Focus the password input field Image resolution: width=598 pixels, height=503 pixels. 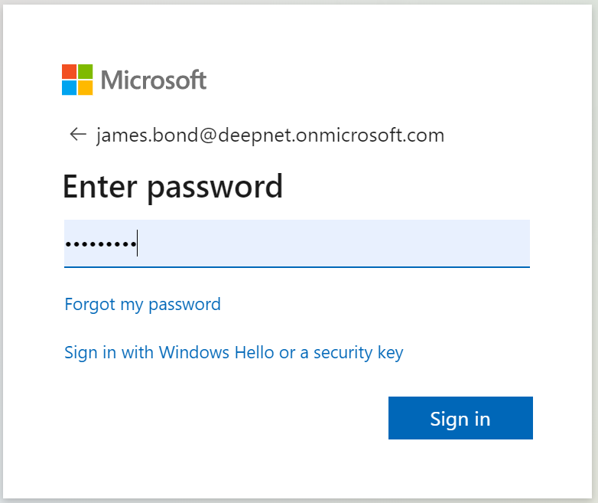coord(297,244)
